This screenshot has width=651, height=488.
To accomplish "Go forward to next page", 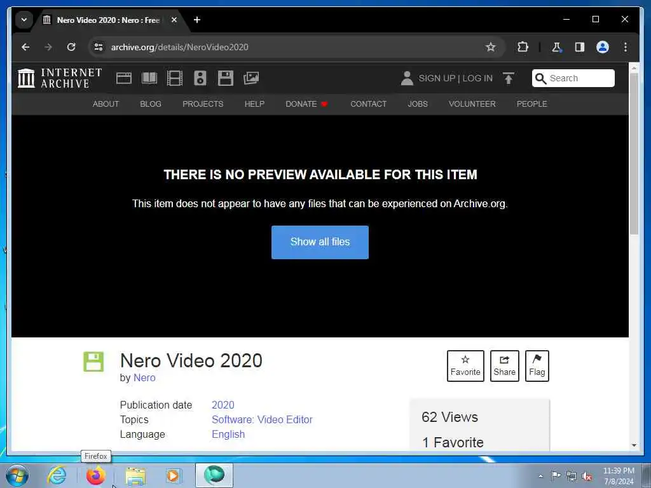I will pos(48,47).
